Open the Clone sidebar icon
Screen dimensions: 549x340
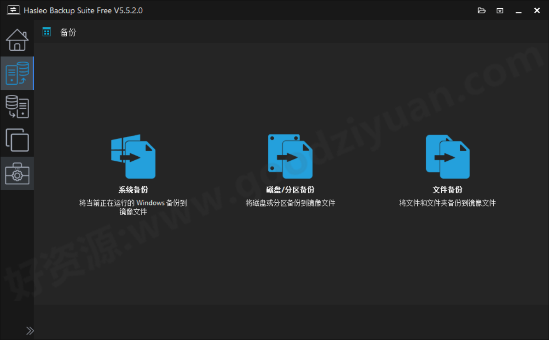pyautogui.click(x=17, y=140)
